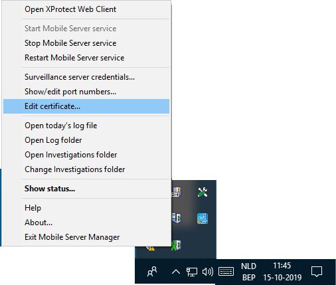Open the People icon on taskbar
336x285 pixels.
[152, 272]
